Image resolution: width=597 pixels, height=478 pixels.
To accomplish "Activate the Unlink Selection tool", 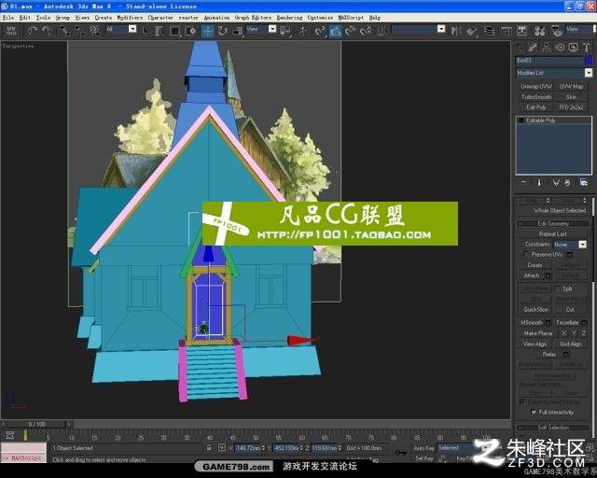I will tap(79, 31).
